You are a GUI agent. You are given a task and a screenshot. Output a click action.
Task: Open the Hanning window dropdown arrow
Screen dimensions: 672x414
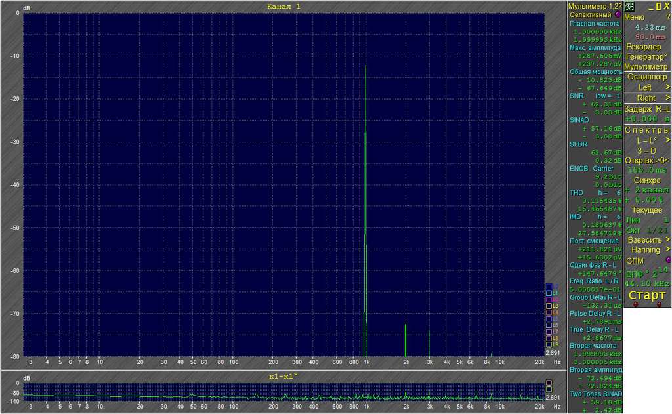click(x=667, y=249)
